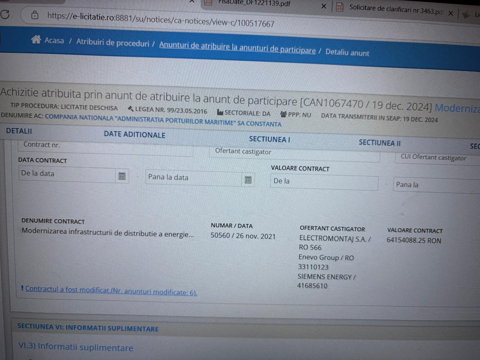480x360 pixels.
Task: Focus the Valoare contract De la field
Action: click(x=324, y=183)
